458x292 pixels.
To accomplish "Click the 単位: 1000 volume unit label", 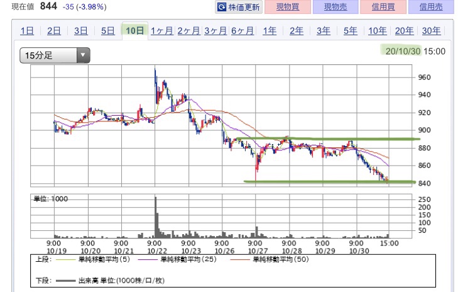I will [x=51, y=199].
